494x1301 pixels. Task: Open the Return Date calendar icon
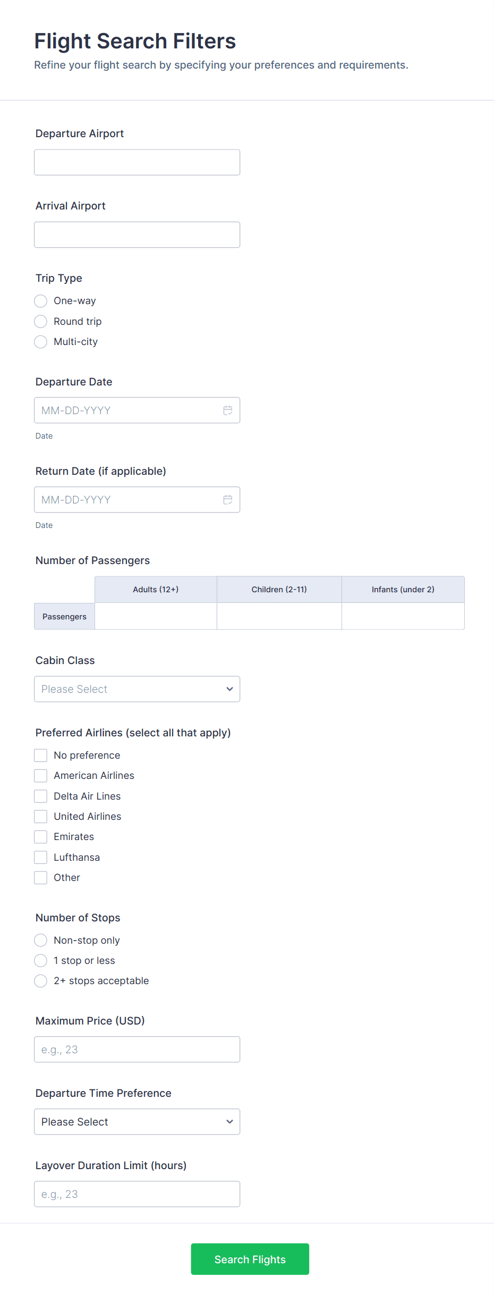click(x=228, y=500)
